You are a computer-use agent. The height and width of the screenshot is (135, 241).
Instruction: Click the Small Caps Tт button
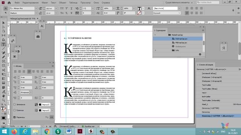[62, 13]
